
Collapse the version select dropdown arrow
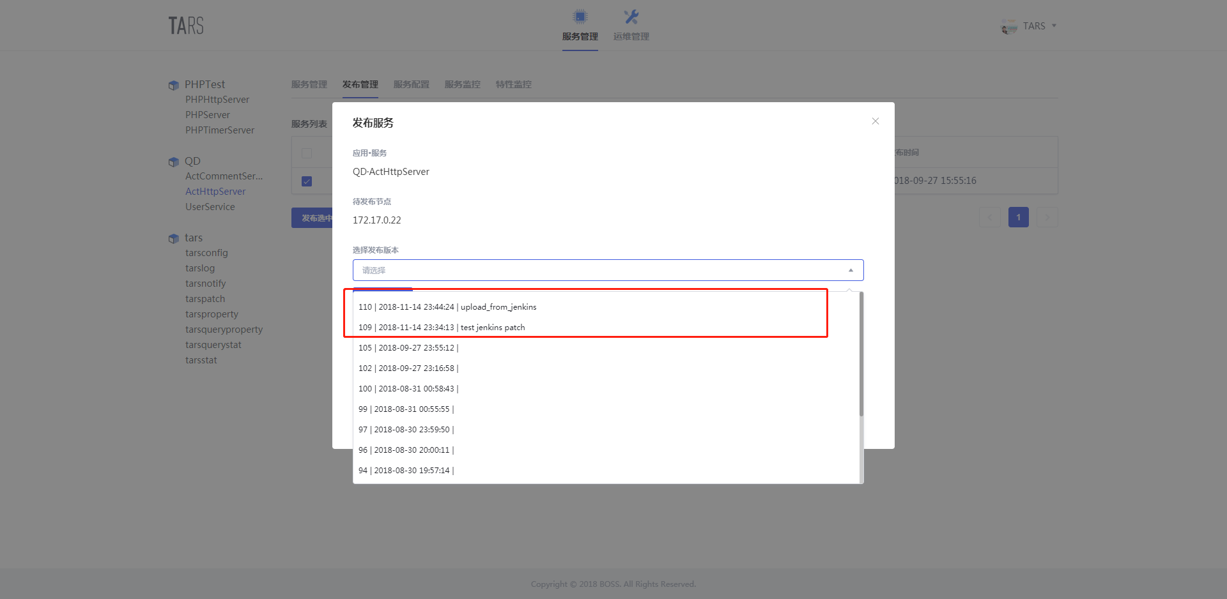pos(851,270)
